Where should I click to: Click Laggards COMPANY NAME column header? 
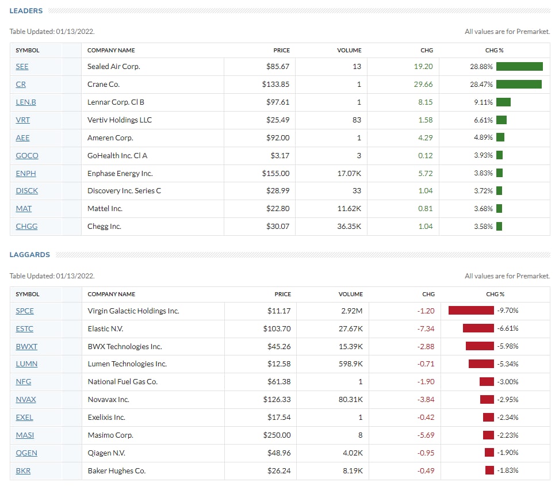click(111, 294)
